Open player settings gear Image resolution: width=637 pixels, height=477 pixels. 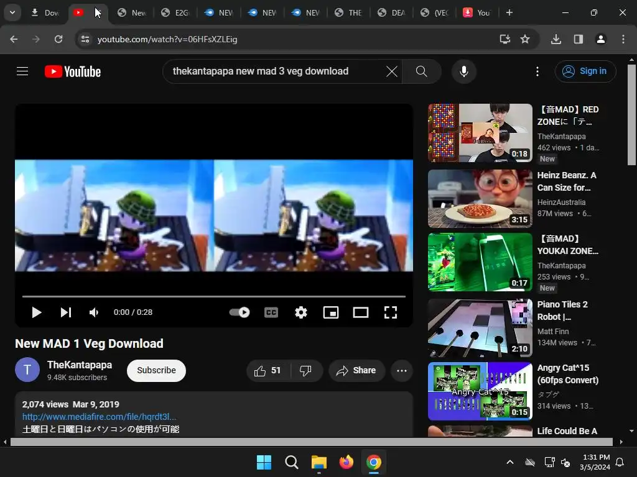tap(301, 312)
